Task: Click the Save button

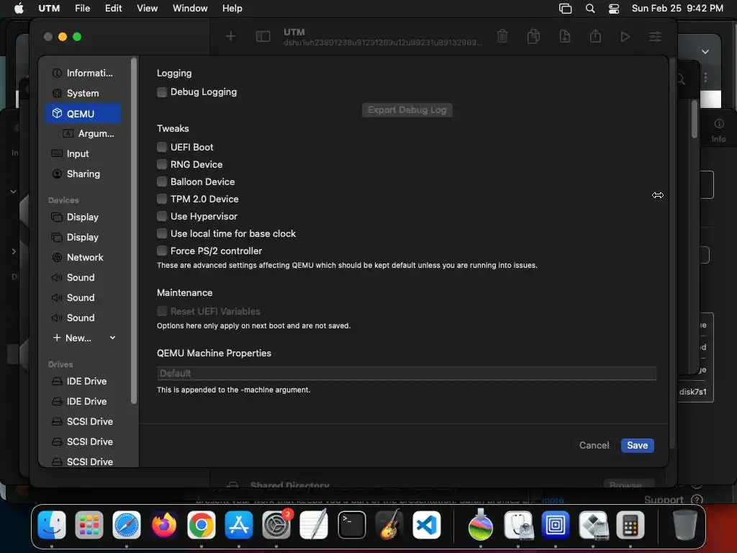Action: pyautogui.click(x=637, y=445)
